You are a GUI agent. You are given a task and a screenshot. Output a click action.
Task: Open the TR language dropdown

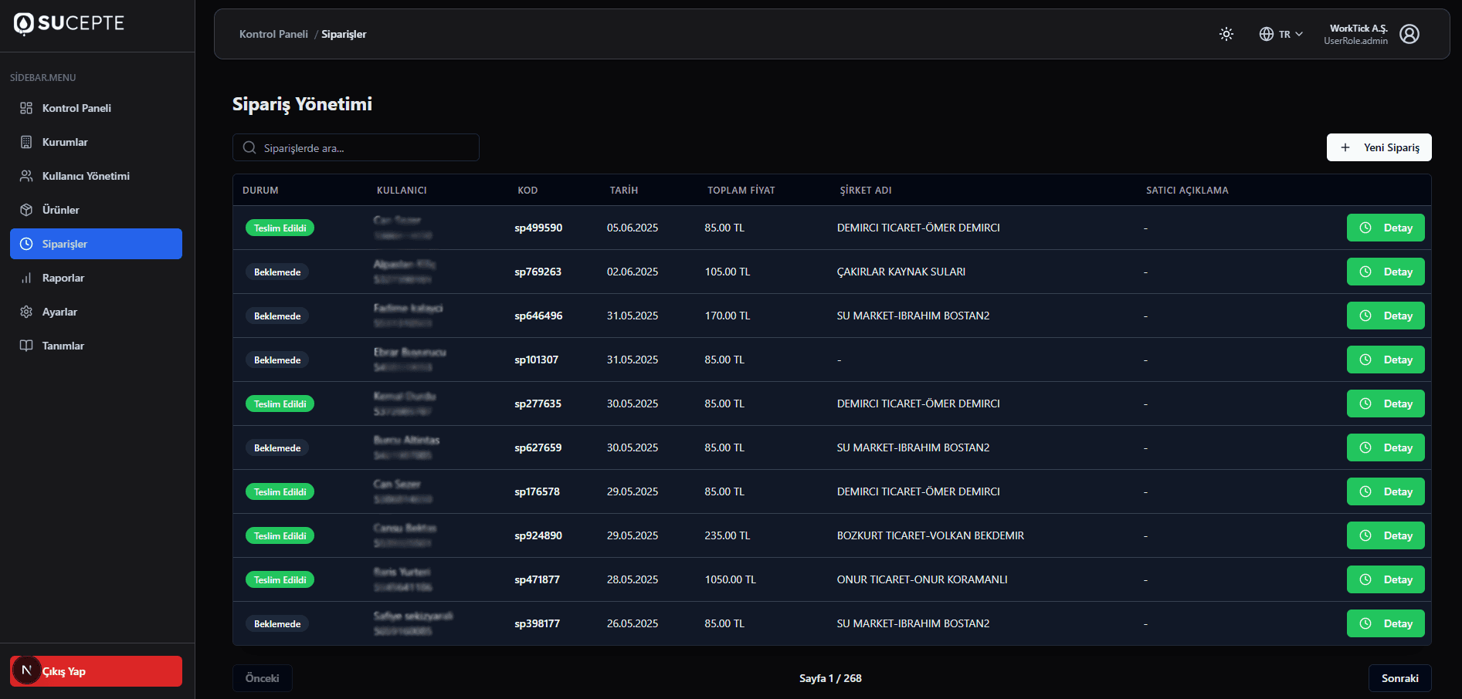(1281, 34)
